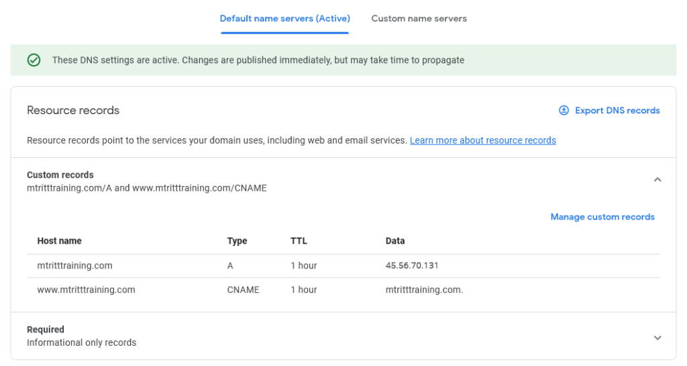
Task: Open the Manage custom records link
Action: (602, 217)
